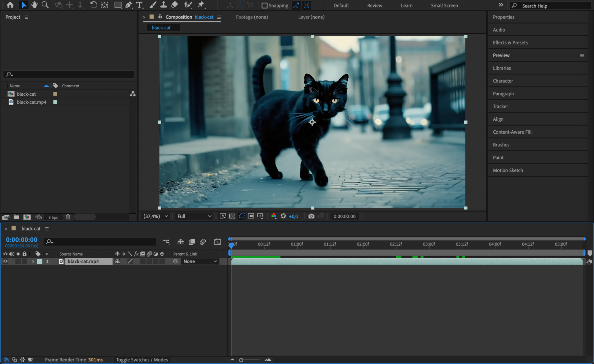The width and height of the screenshot is (594, 364).
Task: Click the timeline zoom slider handle
Action: [x=241, y=360]
